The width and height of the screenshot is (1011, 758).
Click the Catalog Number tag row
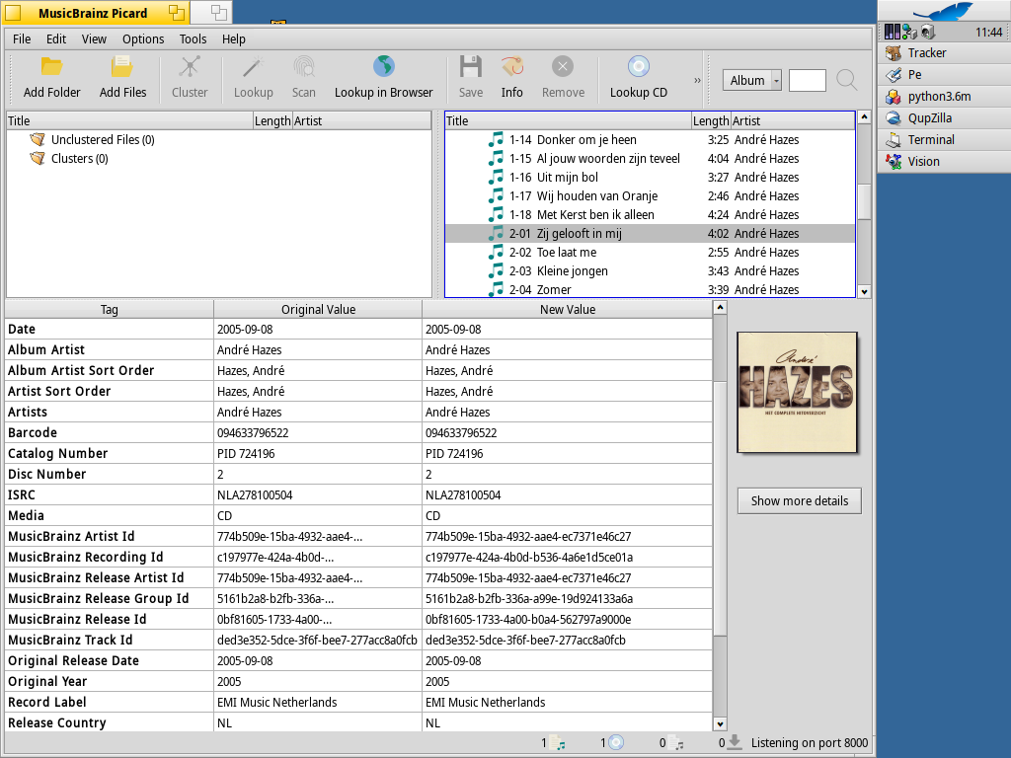coord(358,453)
